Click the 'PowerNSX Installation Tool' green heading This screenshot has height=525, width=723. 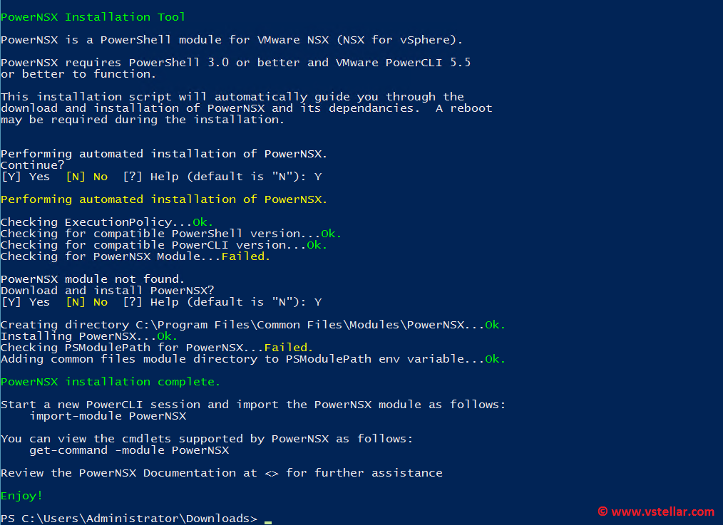(93, 17)
